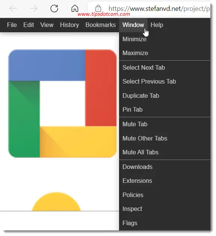Click the colorful square logo image

coord(62,103)
